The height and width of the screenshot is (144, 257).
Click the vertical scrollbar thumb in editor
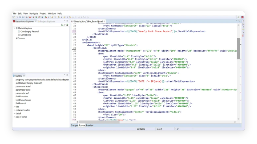coord(238,49)
